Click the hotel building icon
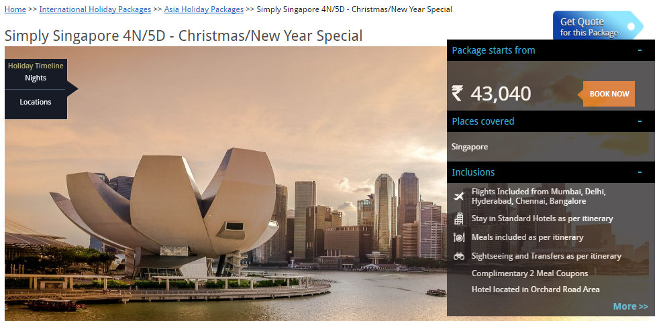This screenshot has width=659, height=321. point(459,218)
